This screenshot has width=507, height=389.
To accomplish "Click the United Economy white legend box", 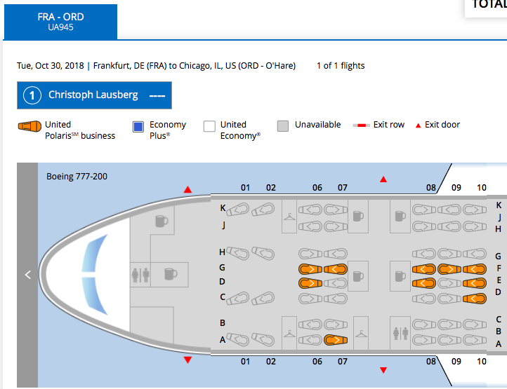I will point(209,127).
